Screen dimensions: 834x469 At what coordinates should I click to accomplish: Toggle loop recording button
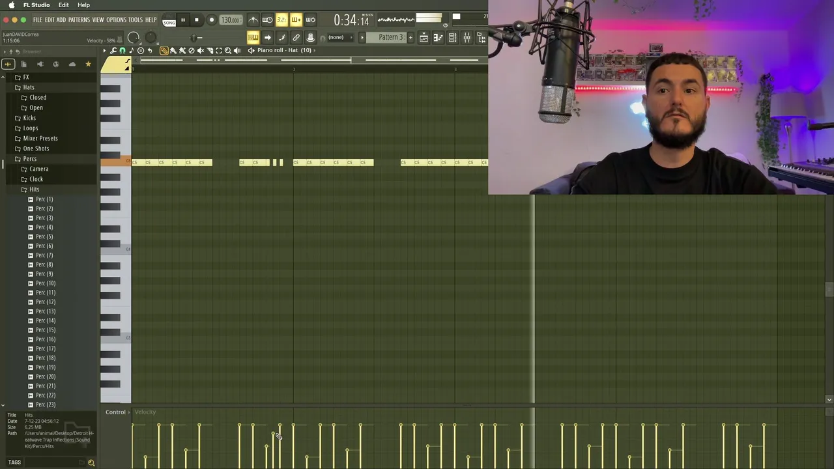tap(310, 20)
